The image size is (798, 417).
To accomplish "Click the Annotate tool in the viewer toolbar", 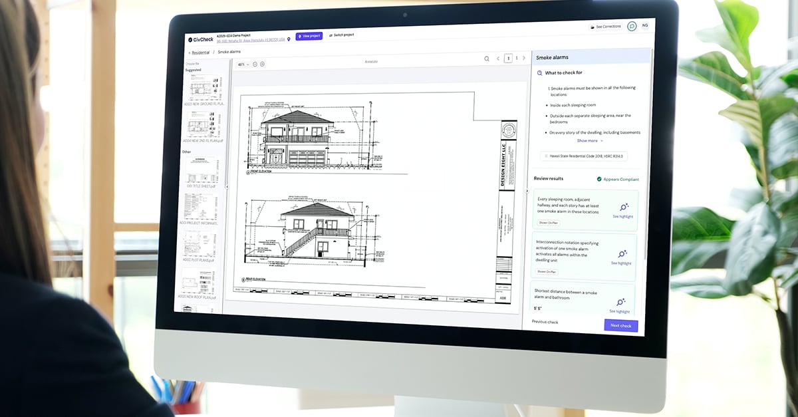I will (x=371, y=61).
